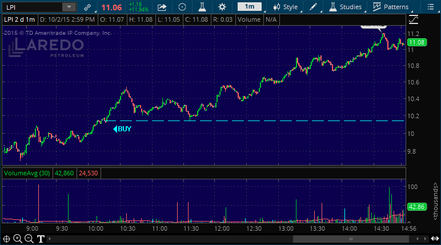The image size is (441, 245).
Task: Click the BUY order marker on chart
Action: [123, 129]
